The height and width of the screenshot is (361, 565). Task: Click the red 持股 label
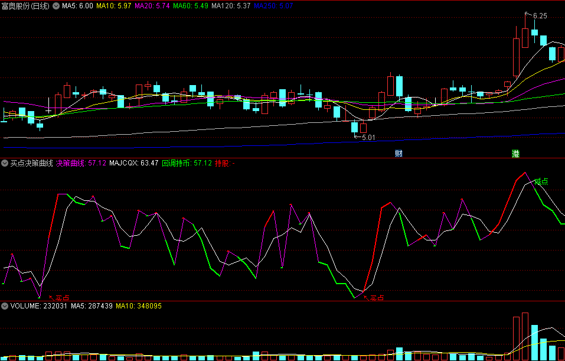225,164
